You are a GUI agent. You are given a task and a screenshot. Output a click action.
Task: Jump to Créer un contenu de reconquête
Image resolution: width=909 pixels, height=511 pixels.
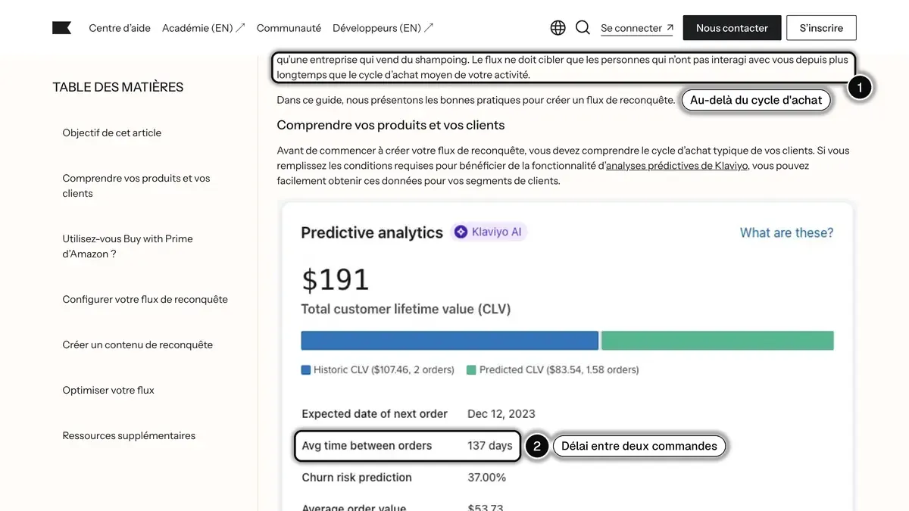[138, 344]
